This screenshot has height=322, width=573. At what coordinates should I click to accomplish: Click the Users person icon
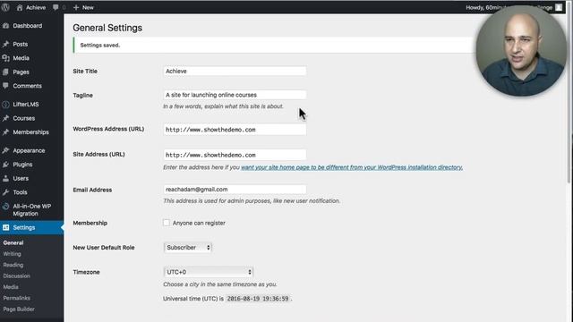(x=6, y=178)
